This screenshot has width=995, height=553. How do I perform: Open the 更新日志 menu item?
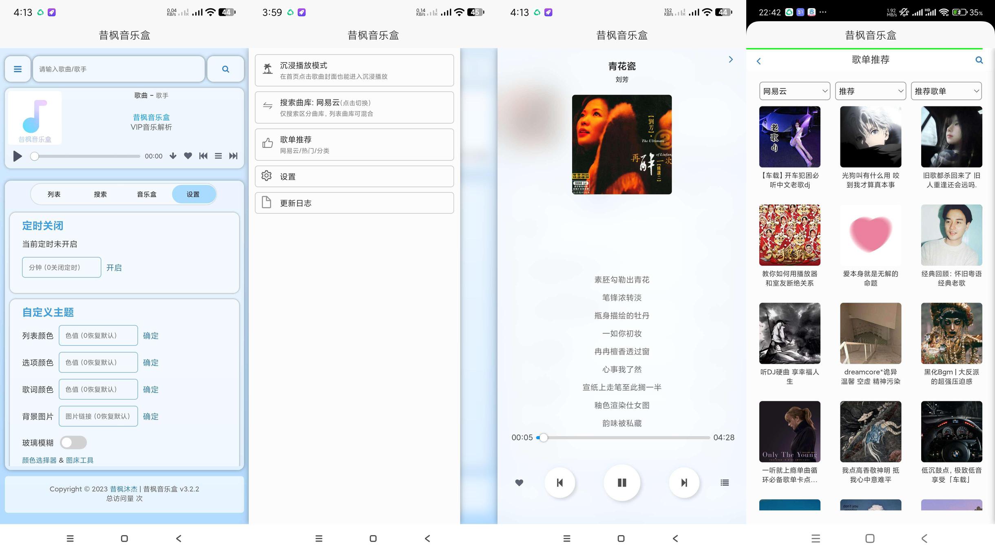(354, 203)
